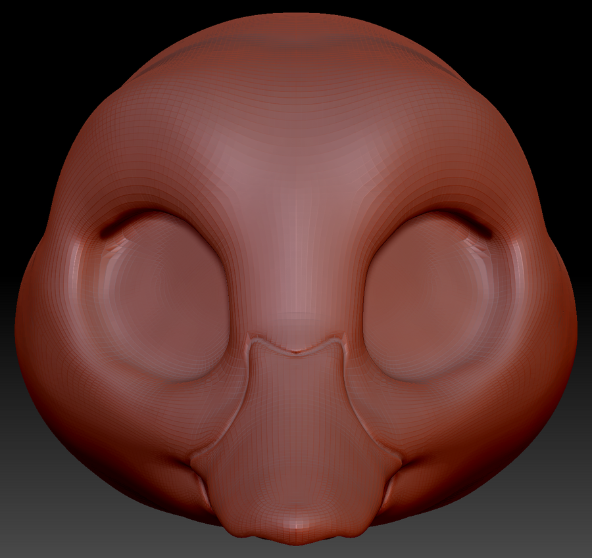Click the left cheek below the eye socket

click(132, 421)
